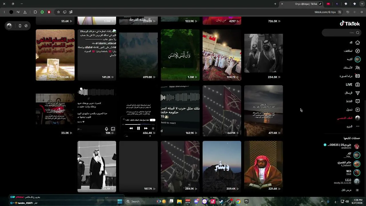This screenshot has width=366, height=206.
Task: Open the video thumbnail with 699.8K views
Action: point(138,55)
